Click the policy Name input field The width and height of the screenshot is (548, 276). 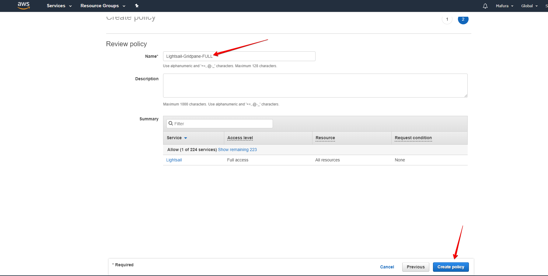point(239,56)
